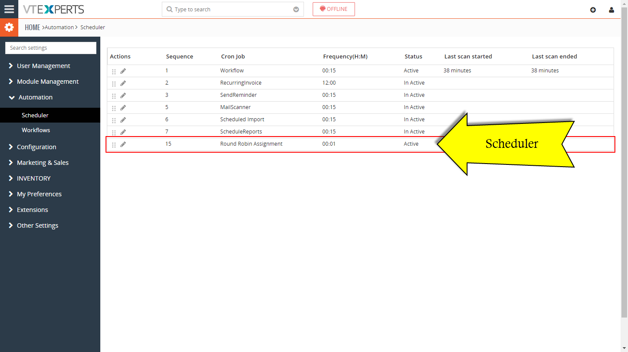Click the OFFLINE status button
Viewport: 628px width, 352px height.
334,9
